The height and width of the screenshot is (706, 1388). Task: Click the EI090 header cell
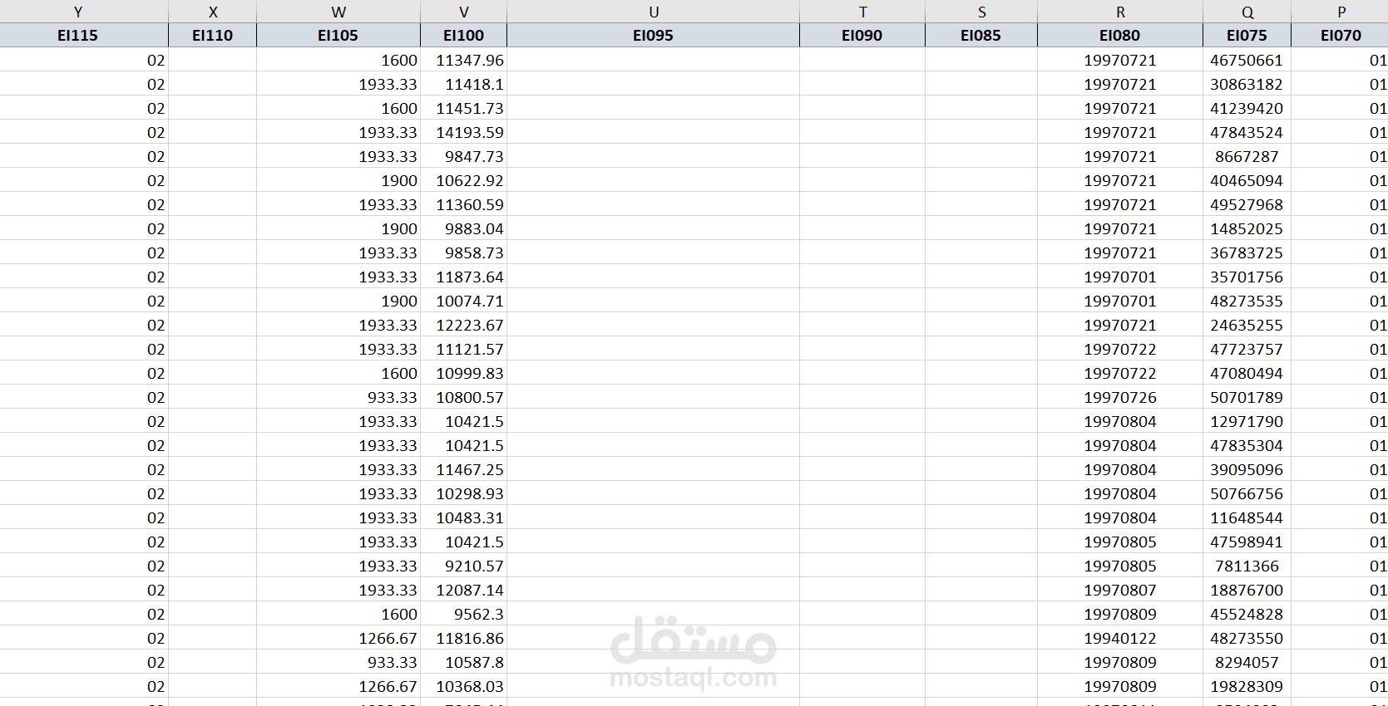coord(862,36)
